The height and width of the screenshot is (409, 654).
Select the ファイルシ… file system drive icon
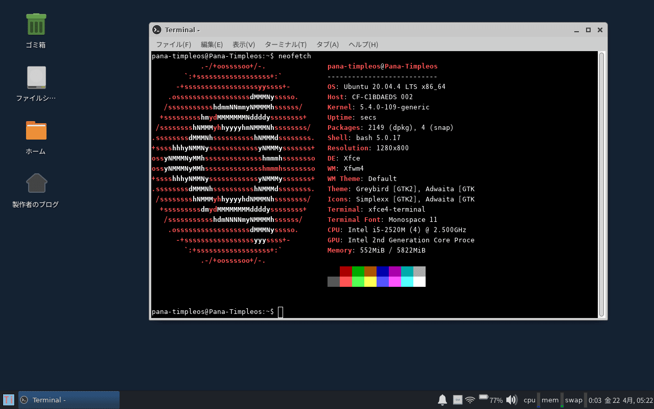point(36,78)
